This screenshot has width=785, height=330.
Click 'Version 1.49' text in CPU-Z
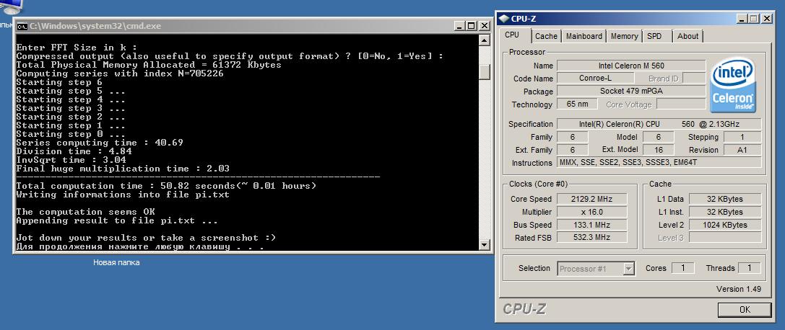(739, 289)
